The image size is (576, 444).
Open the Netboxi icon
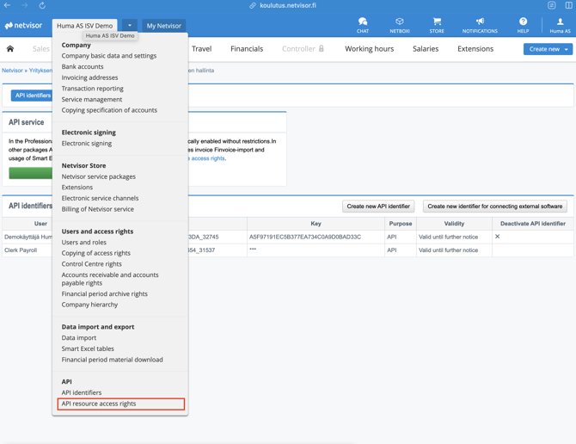pyautogui.click(x=399, y=24)
